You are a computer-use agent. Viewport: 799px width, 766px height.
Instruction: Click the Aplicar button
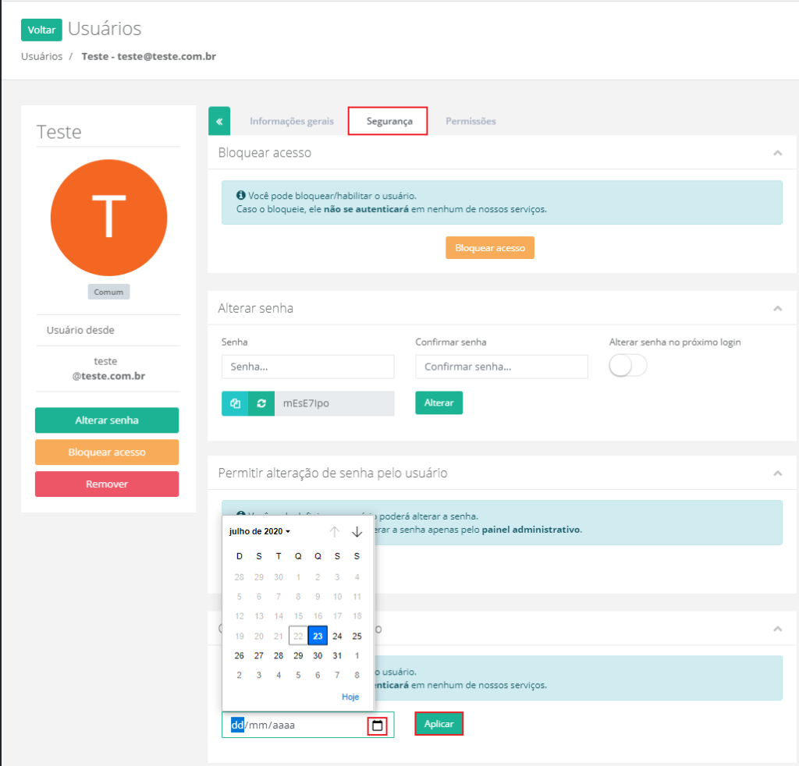point(439,724)
